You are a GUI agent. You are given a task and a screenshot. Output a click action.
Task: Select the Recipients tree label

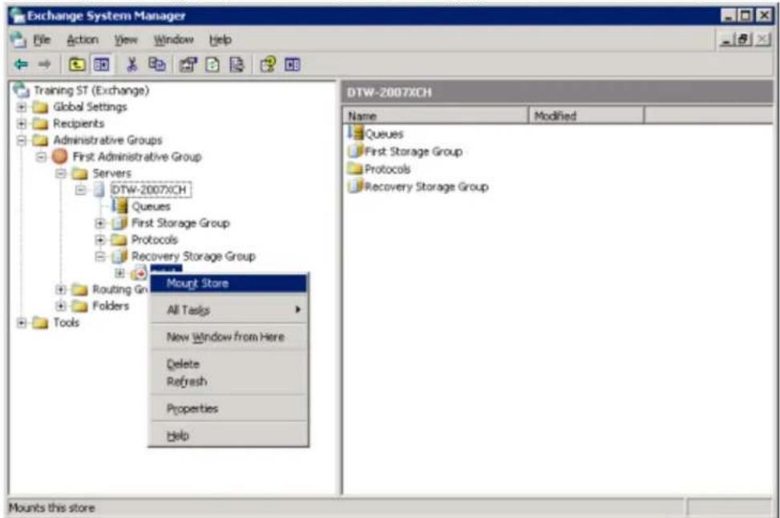point(79,123)
